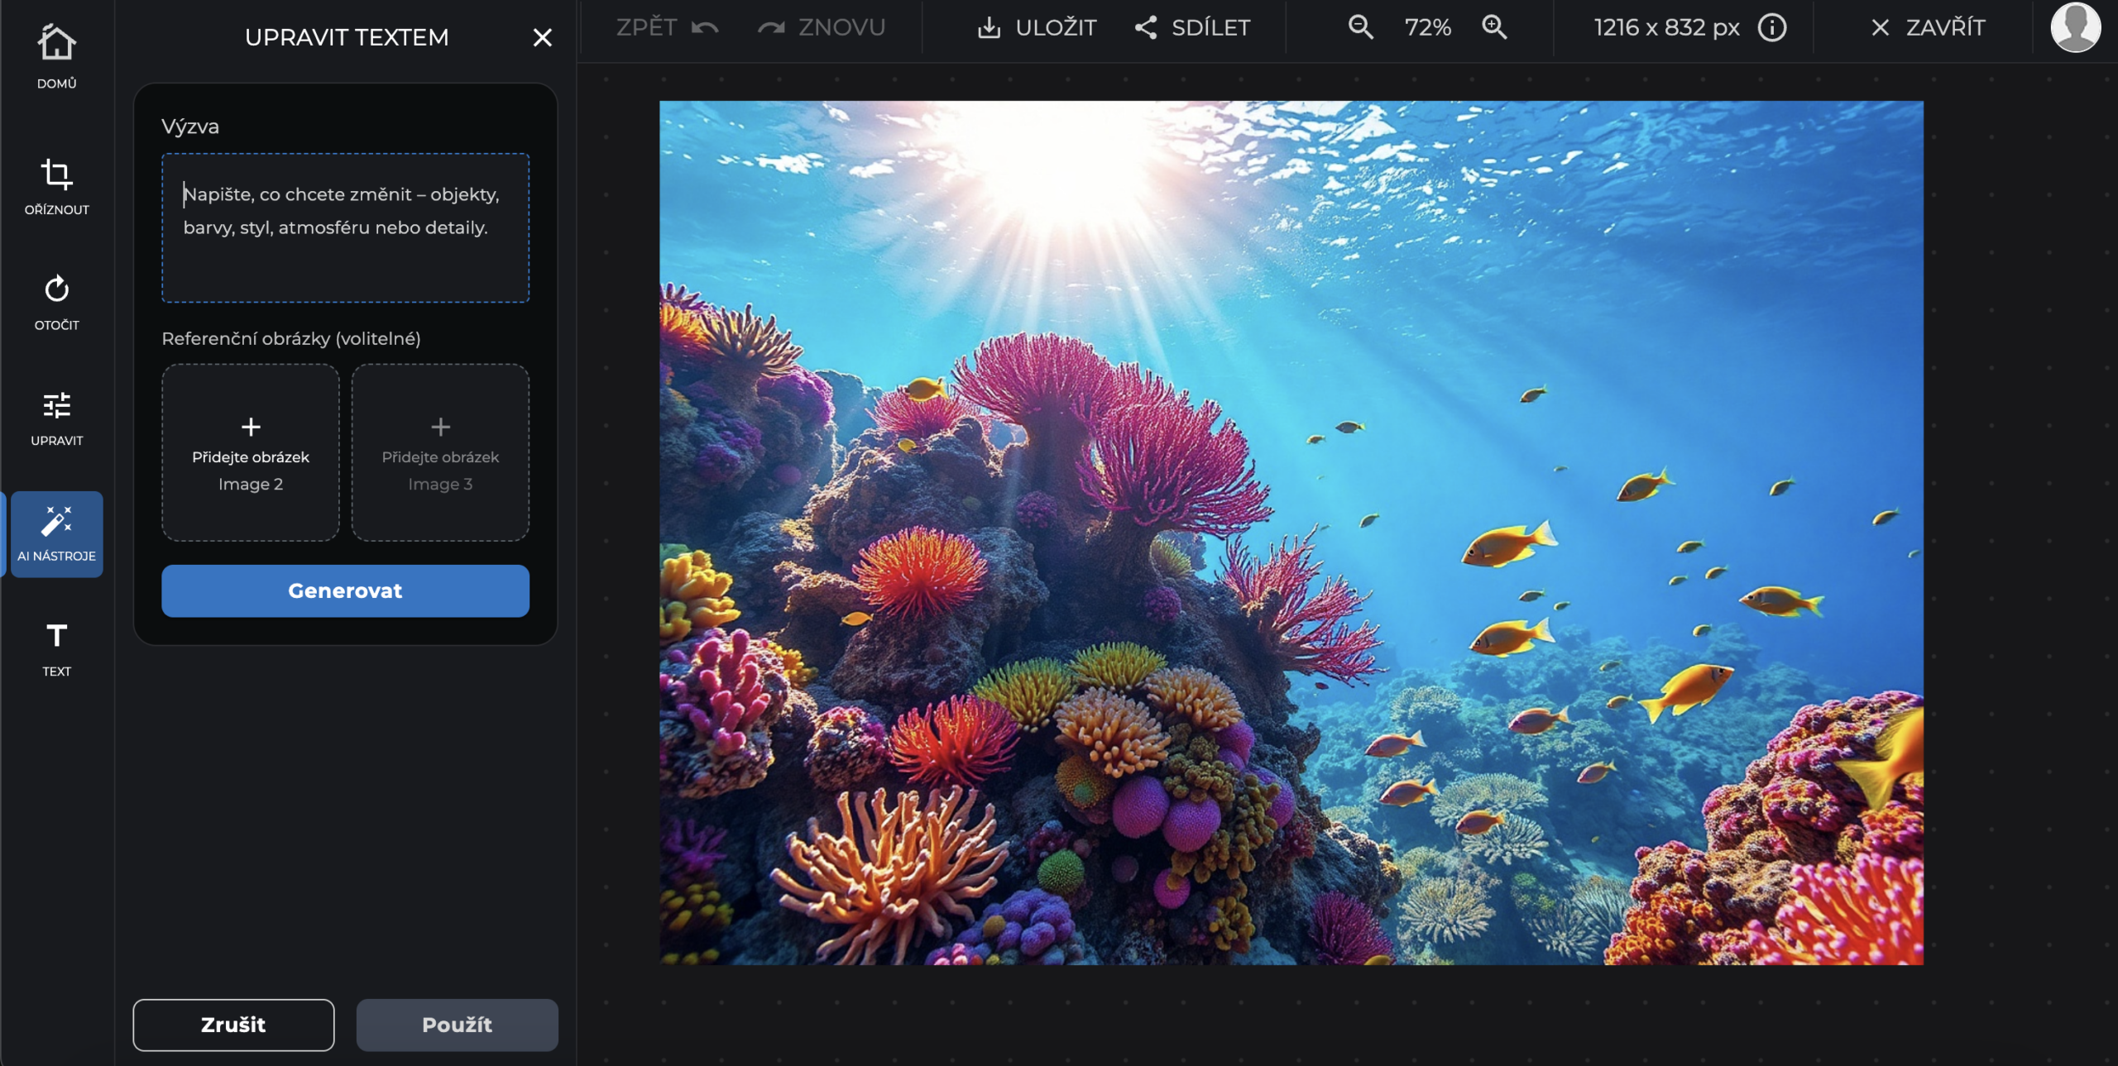This screenshot has width=2118, height=1066.
Task: Add reference image in Image 2 slot
Action: (251, 452)
